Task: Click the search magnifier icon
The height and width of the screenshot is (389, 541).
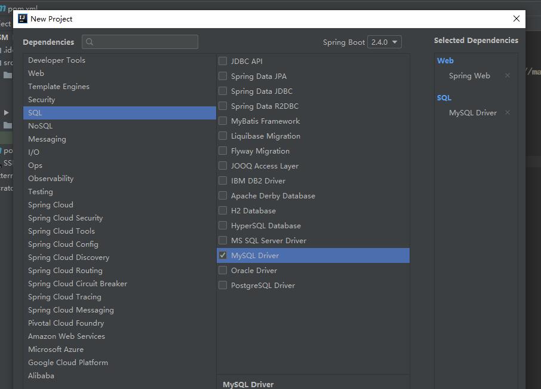Action: click(90, 42)
